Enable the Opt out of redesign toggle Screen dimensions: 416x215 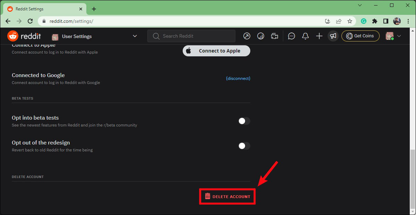(244, 146)
